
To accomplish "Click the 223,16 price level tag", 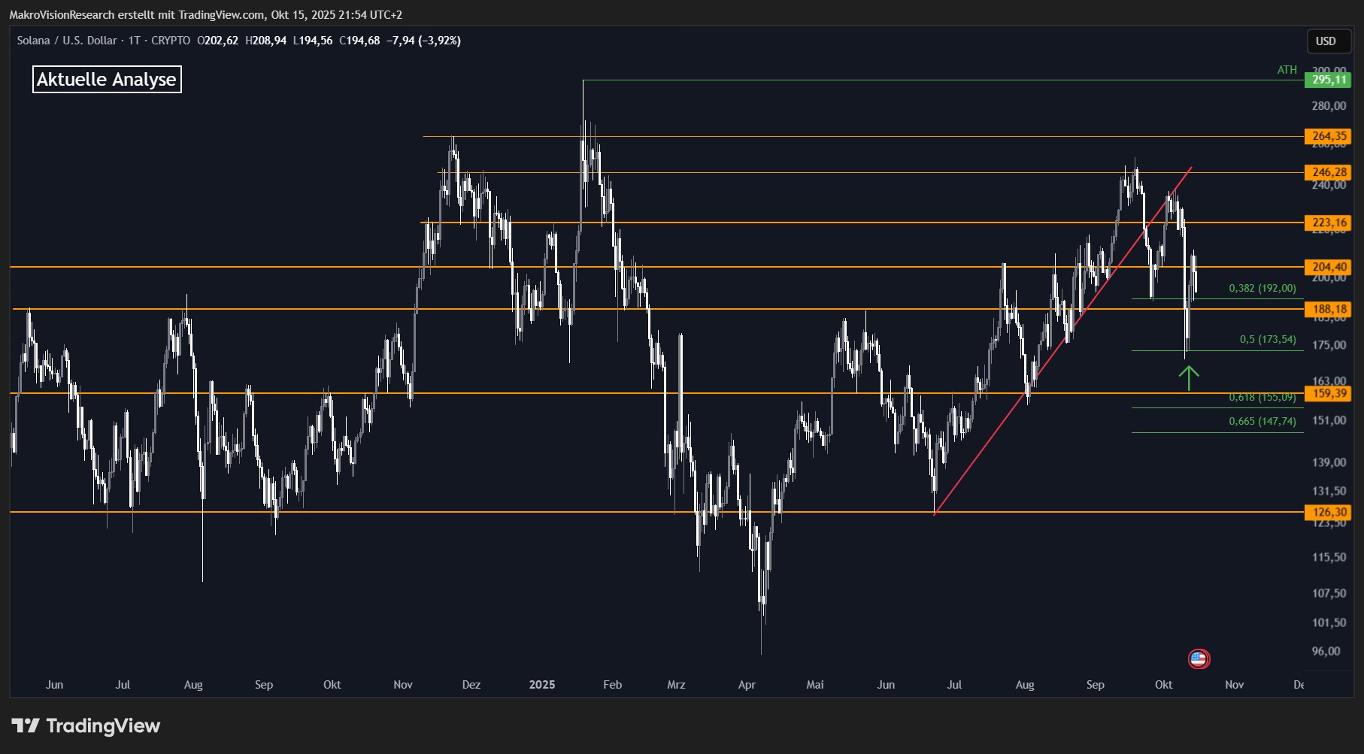I will click(1328, 223).
